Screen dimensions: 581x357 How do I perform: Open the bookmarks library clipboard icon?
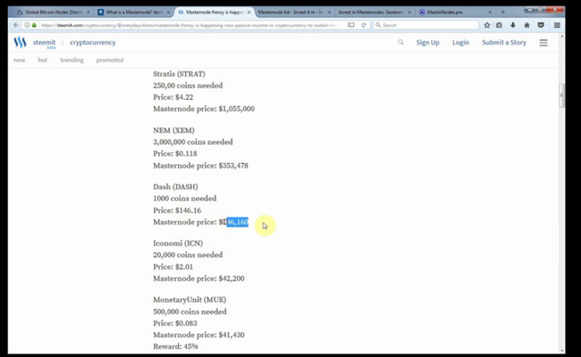pos(499,25)
